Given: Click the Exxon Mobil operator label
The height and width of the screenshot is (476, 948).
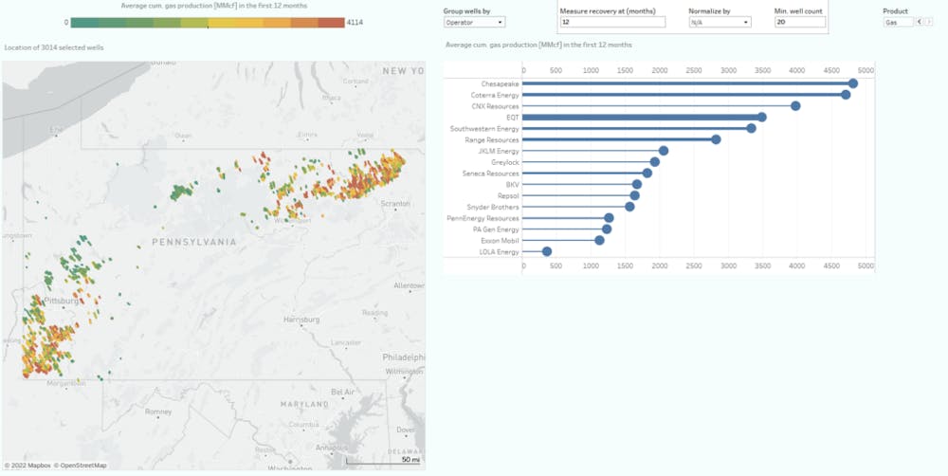Looking at the screenshot, I should [500, 241].
